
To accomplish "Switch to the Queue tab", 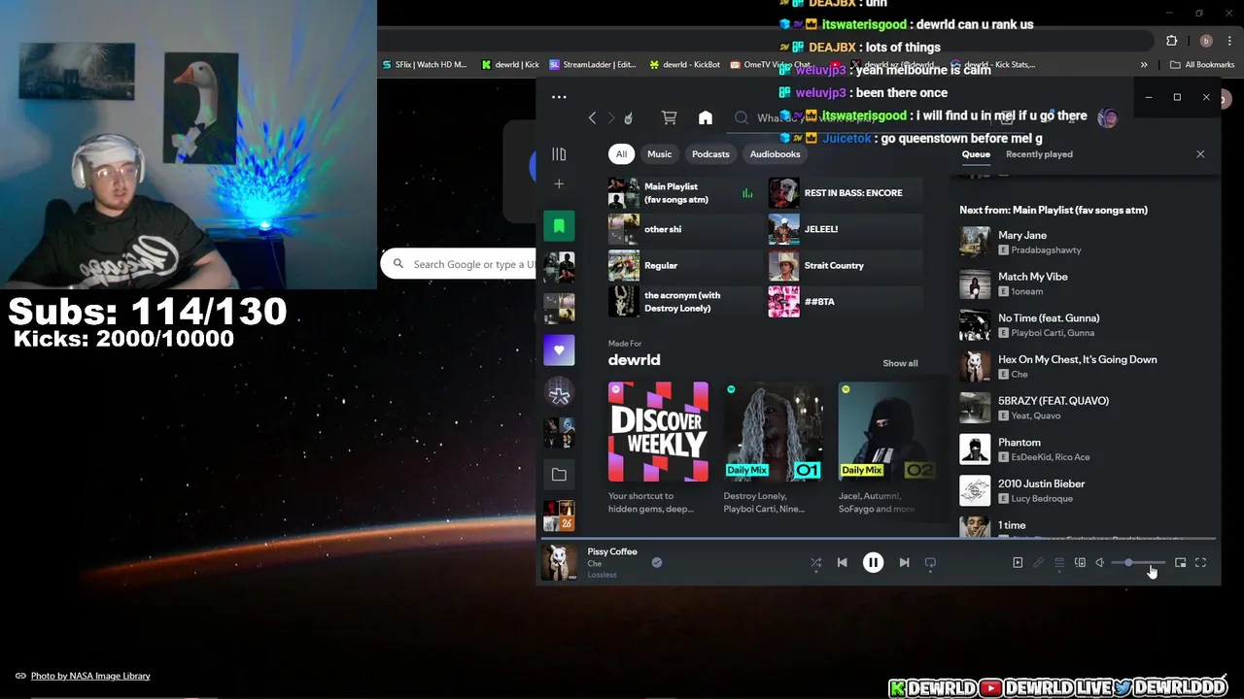I will pyautogui.click(x=976, y=154).
